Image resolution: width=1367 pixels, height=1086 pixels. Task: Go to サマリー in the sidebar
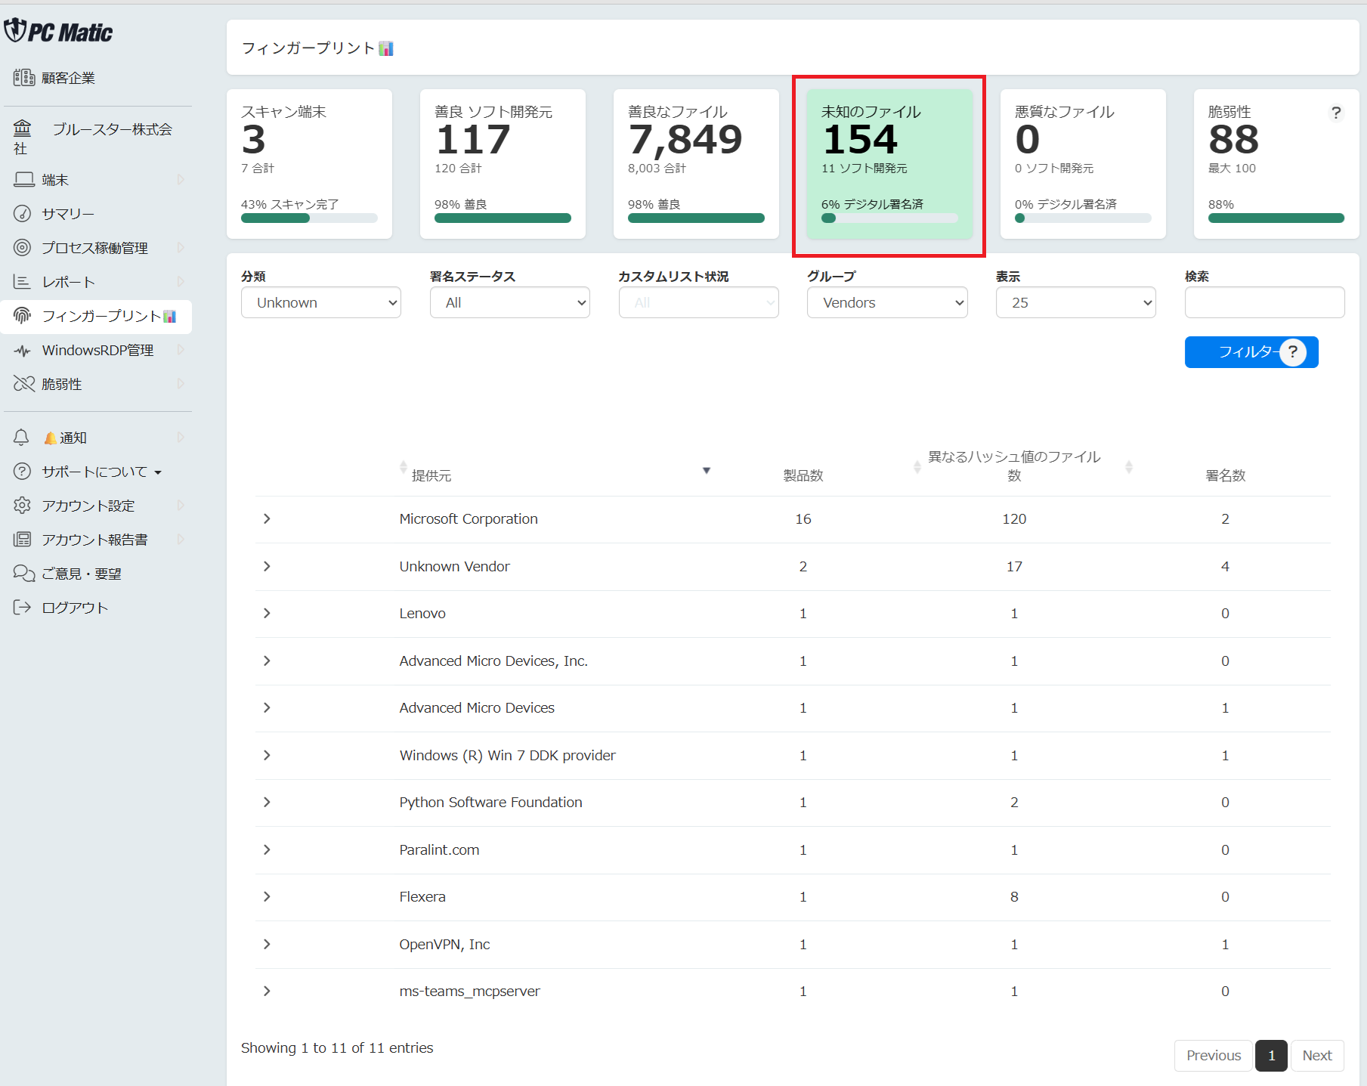click(97, 214)
